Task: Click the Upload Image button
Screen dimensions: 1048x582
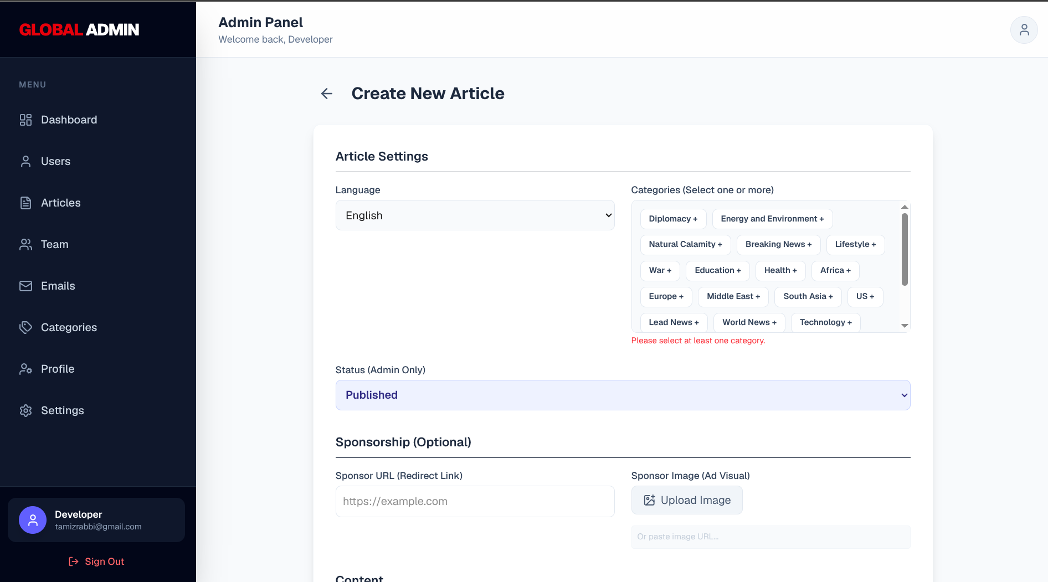Action: pyautogui.click(x=687, y=500)
